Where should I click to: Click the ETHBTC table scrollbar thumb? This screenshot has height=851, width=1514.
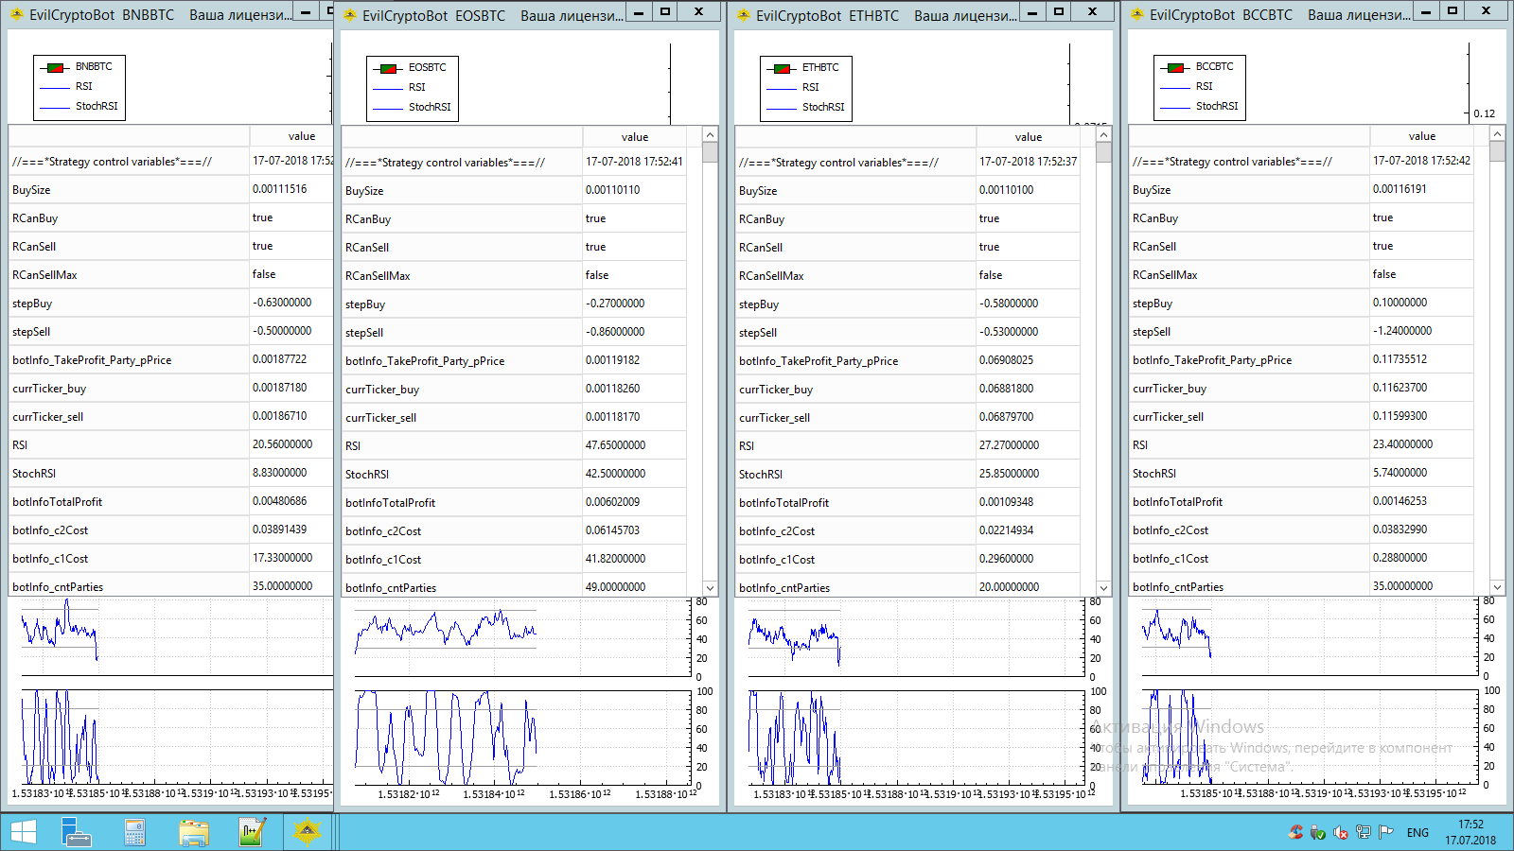tap(1103, 152)
